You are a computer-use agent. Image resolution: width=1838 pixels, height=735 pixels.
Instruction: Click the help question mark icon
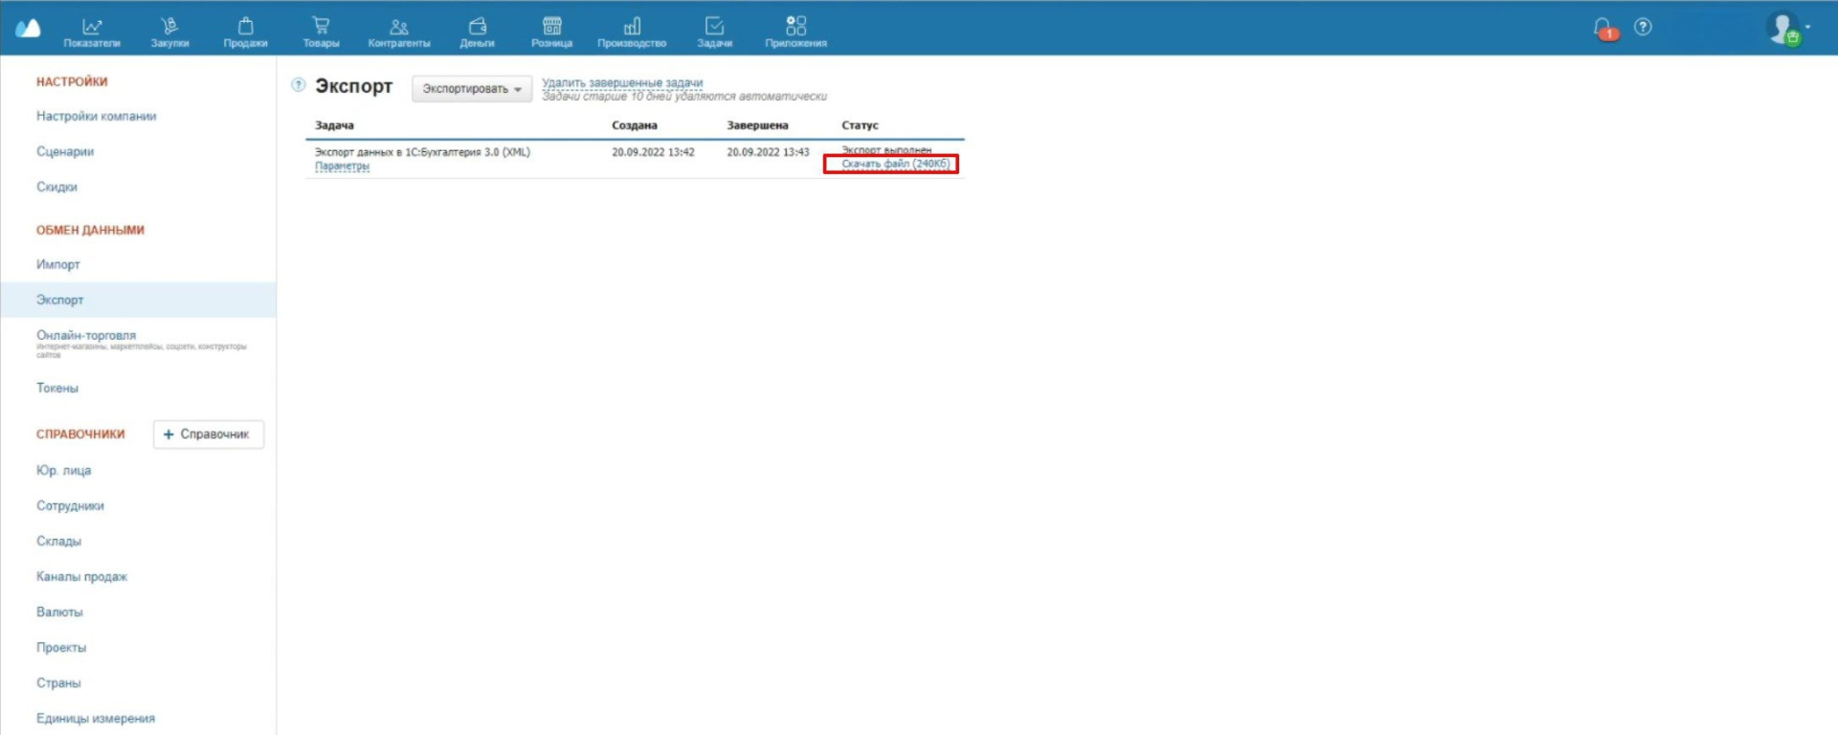coord(1643,27)
